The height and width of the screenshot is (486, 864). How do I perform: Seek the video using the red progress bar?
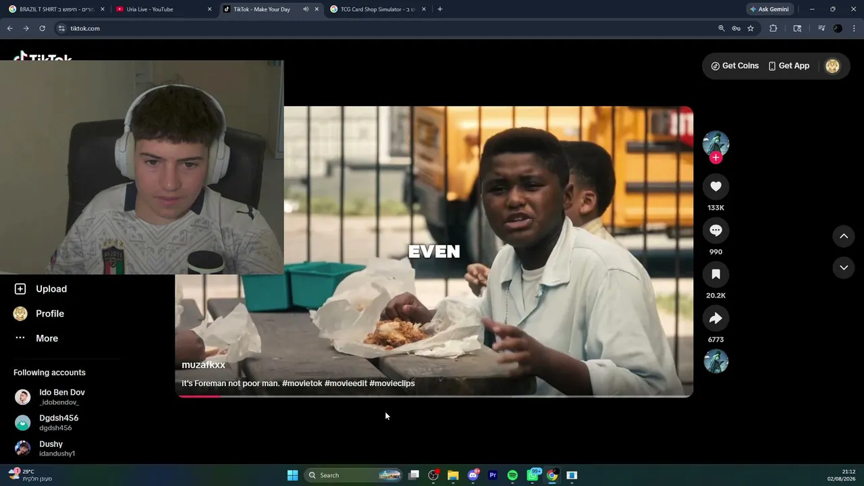[x=434, y=396]
